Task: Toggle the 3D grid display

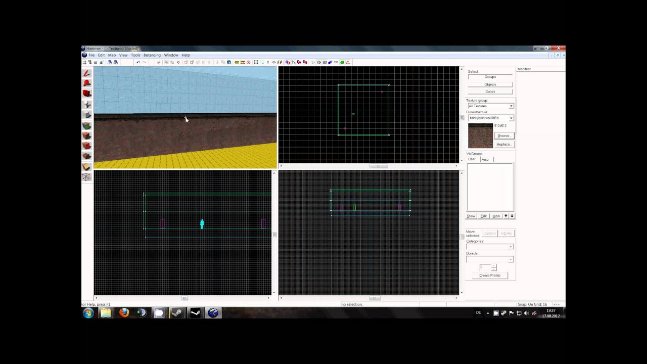Action: (89, 62)
